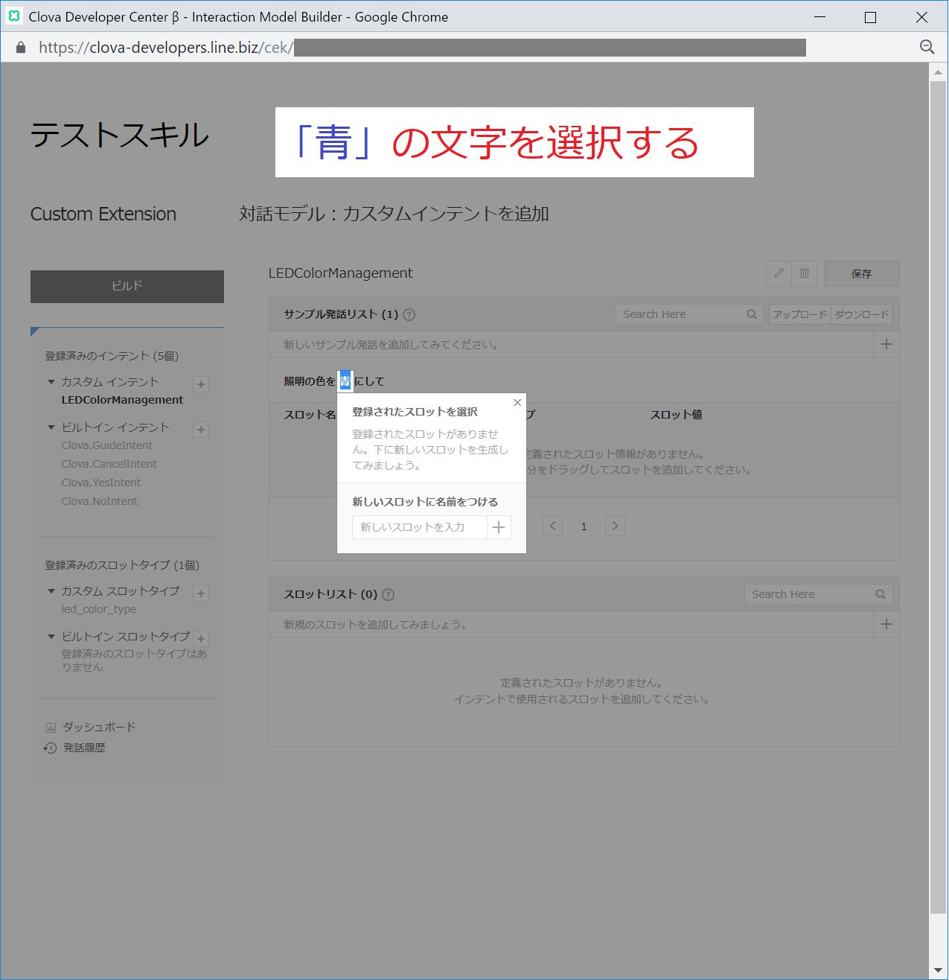Add a custom slot type with plus icon
The height and width of the screenshot is (980, 949).
pyautogui.click(x=201, y=594)
